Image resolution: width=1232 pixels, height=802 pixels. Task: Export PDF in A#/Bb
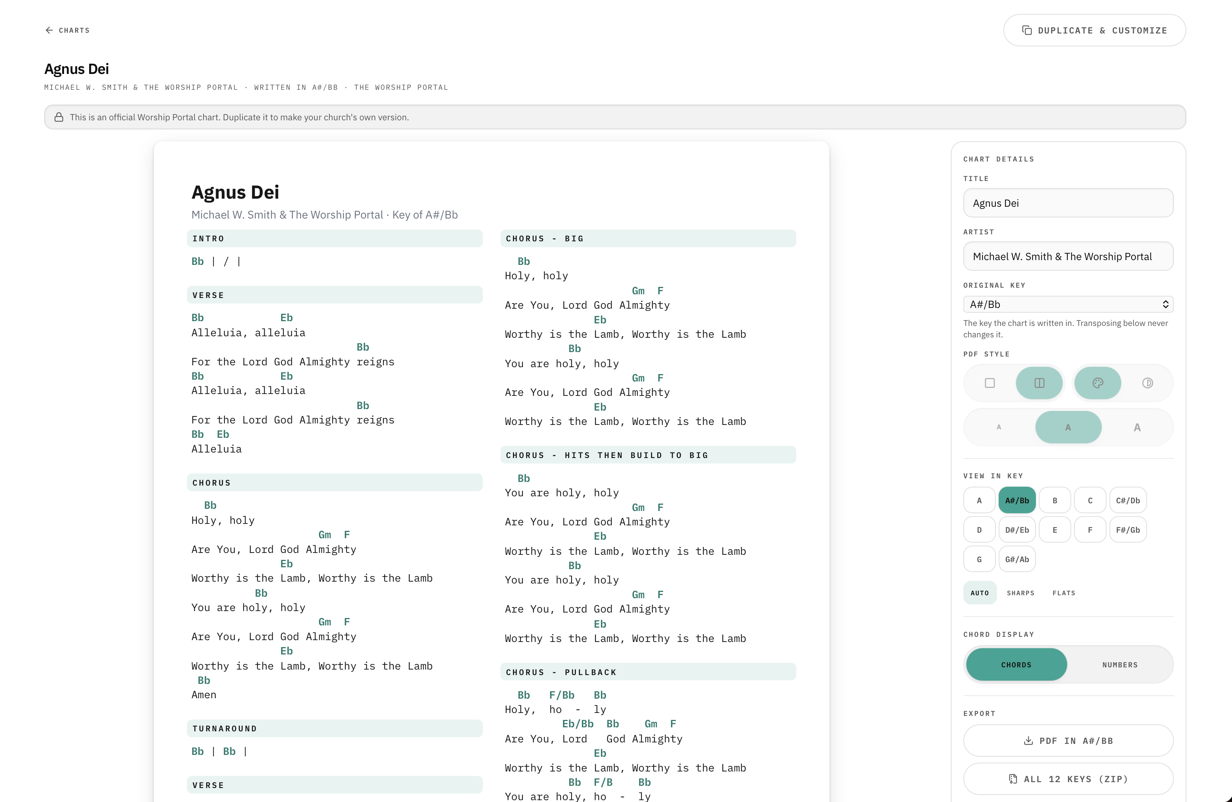[x=1068, y=741]
